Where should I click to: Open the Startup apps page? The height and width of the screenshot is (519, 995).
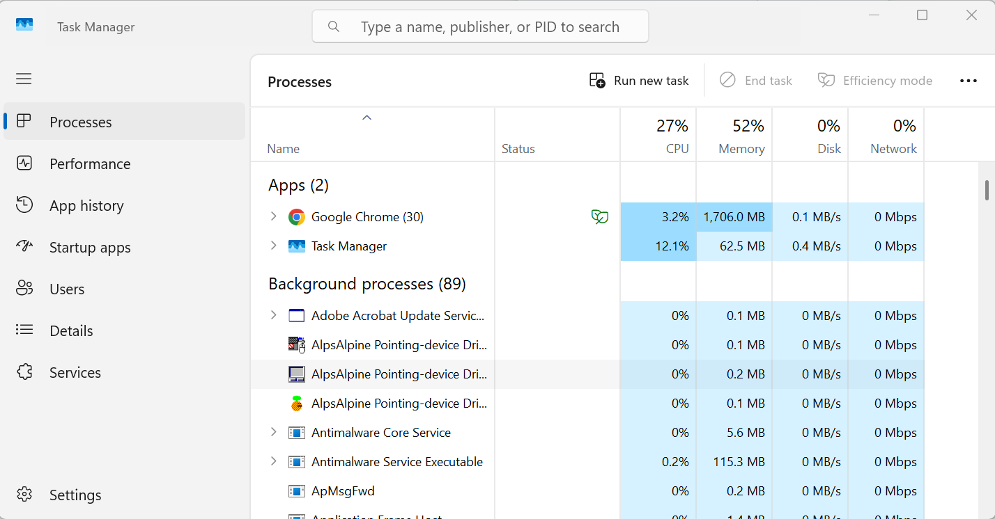click(125, 247)
